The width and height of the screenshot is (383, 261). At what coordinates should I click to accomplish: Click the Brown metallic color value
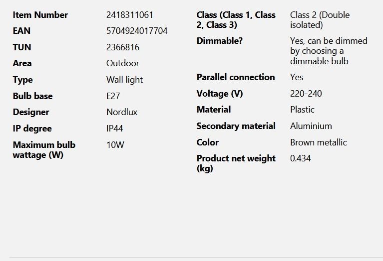click(319, 142)
